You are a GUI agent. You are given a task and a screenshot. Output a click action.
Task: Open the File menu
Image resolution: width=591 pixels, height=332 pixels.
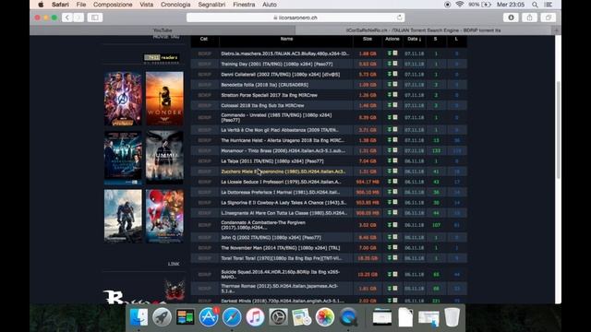tap(81, 5)
